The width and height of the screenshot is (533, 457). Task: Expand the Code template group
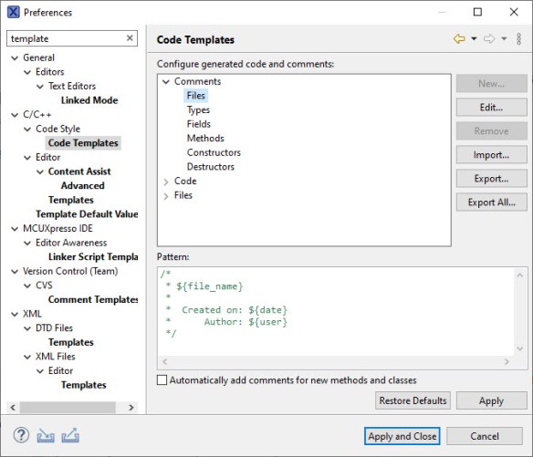(166, 182)
